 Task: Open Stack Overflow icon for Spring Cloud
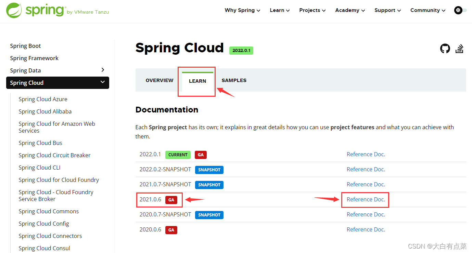pyautogui.click(x=459, y=49)
